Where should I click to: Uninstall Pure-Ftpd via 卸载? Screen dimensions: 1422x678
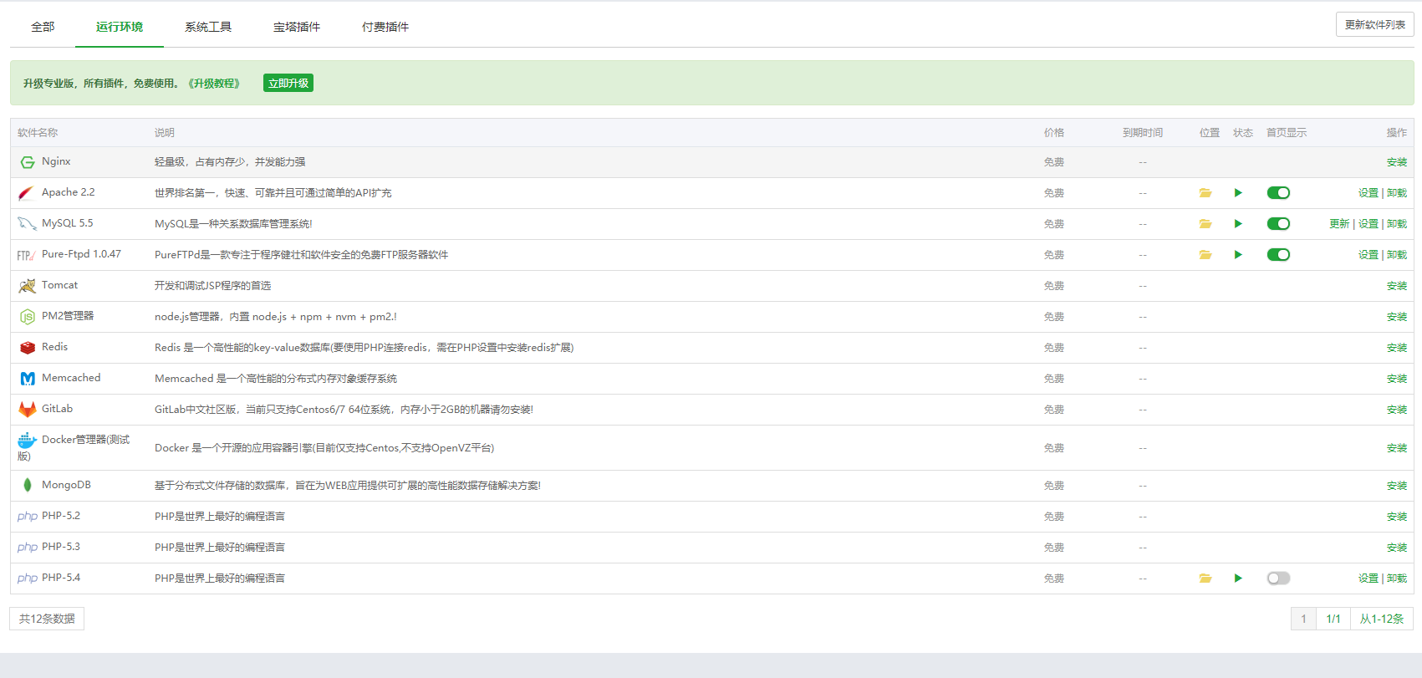tap(1397, 255)
